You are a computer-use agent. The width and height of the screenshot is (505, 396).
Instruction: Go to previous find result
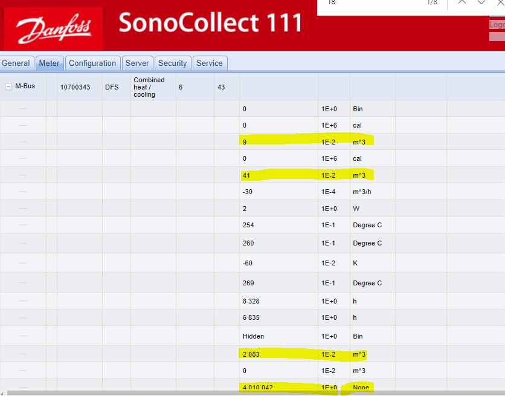click(462, 2)
